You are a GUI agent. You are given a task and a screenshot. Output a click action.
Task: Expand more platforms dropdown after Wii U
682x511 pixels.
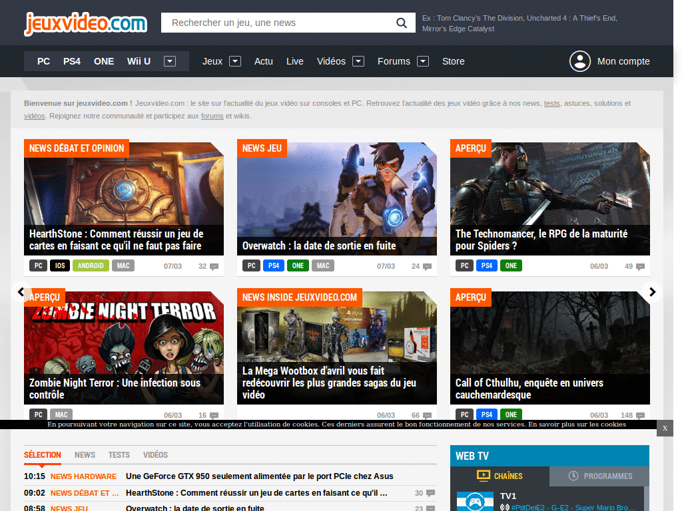[170, 61]
